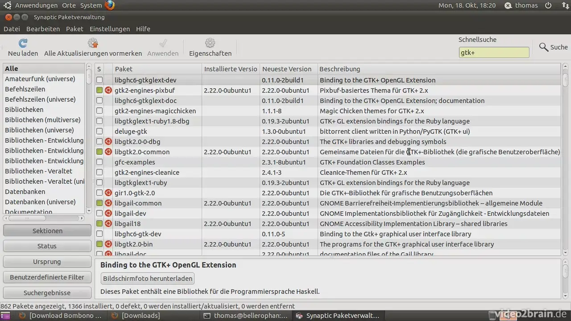Show the Sektionen filter view

click(47, 231)
